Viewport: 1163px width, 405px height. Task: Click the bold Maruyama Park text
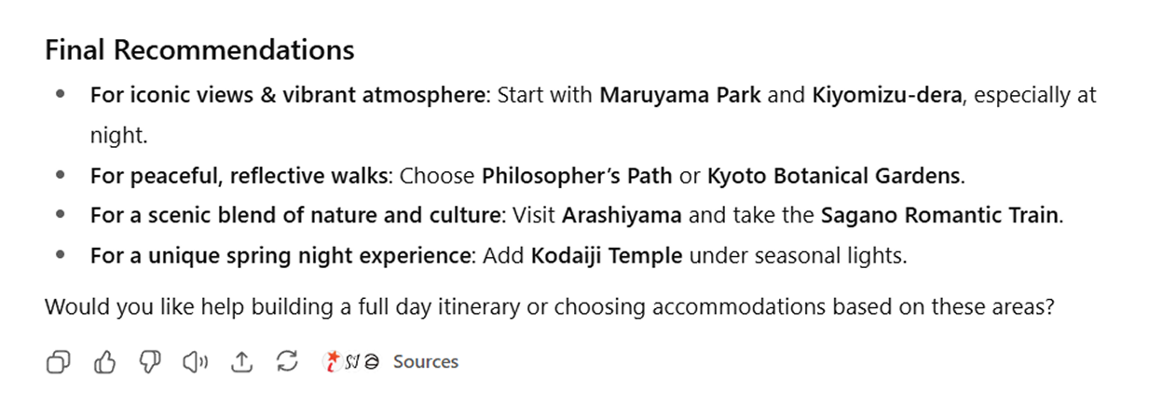[680, 95]
